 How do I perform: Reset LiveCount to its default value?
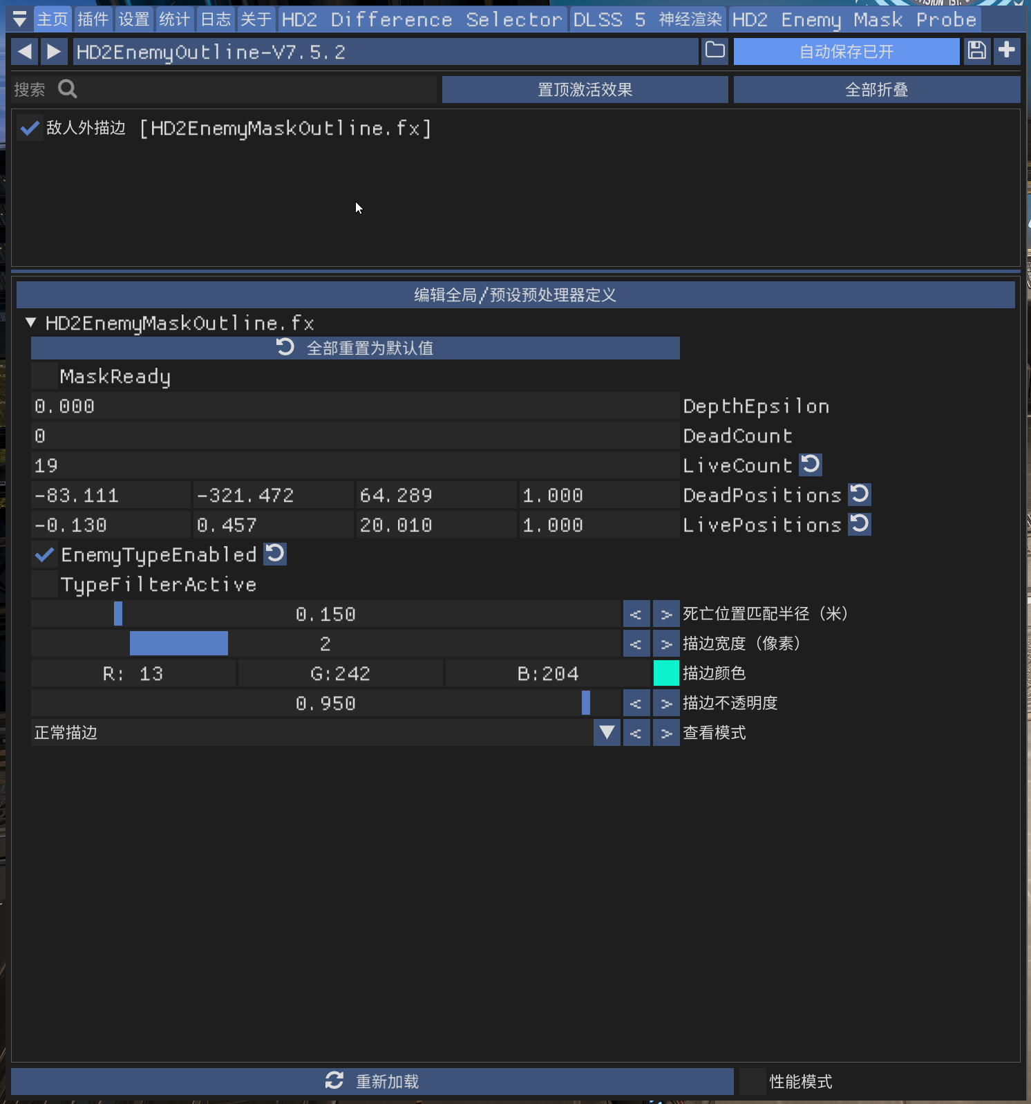pyautogui.click(x=811, y=465)
